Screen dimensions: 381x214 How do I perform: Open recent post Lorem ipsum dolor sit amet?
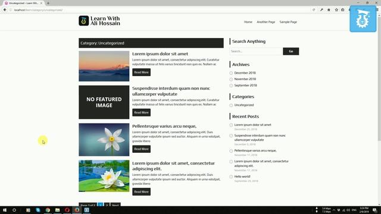point(252,125)
